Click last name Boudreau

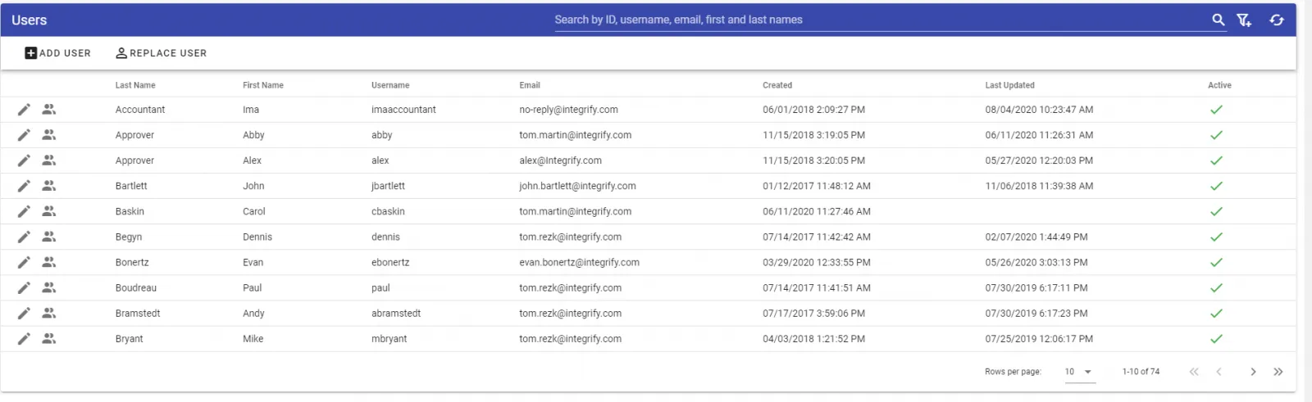(x=136, y=288)
